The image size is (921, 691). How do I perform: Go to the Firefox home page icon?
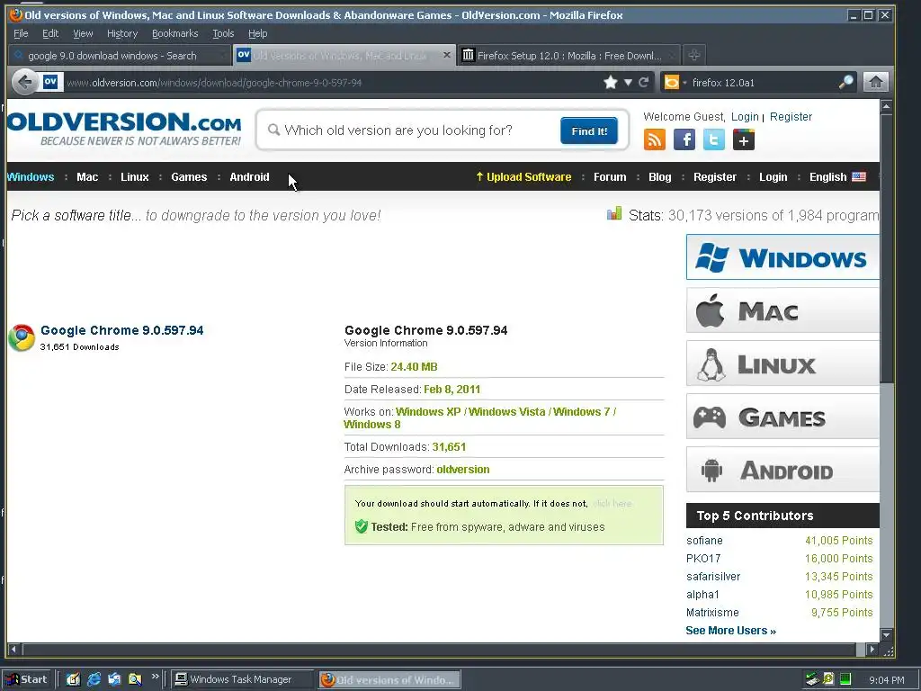point(875,82)
